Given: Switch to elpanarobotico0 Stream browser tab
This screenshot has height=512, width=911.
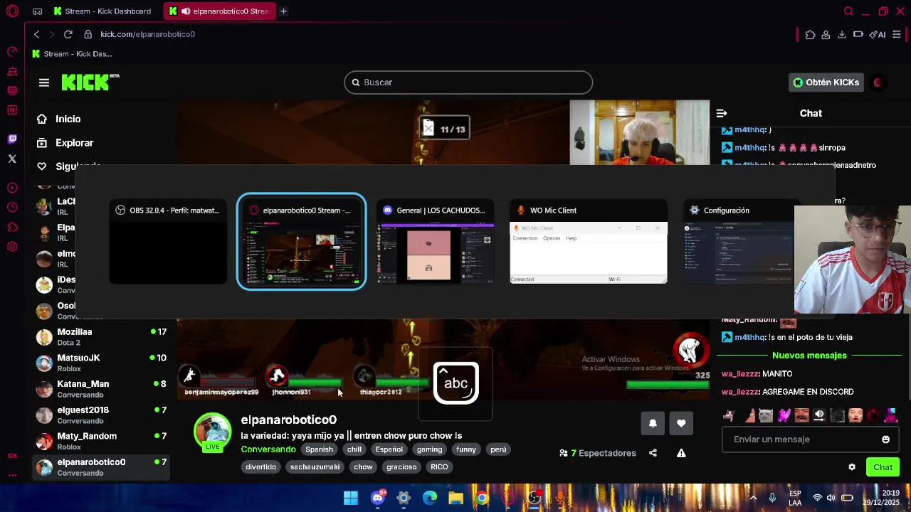Looking at the screenshot, I should [x=221, y=11].
